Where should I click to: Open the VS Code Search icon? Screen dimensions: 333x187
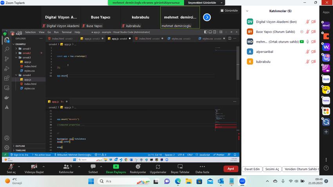pyautogui.click(x=7, y=49)
